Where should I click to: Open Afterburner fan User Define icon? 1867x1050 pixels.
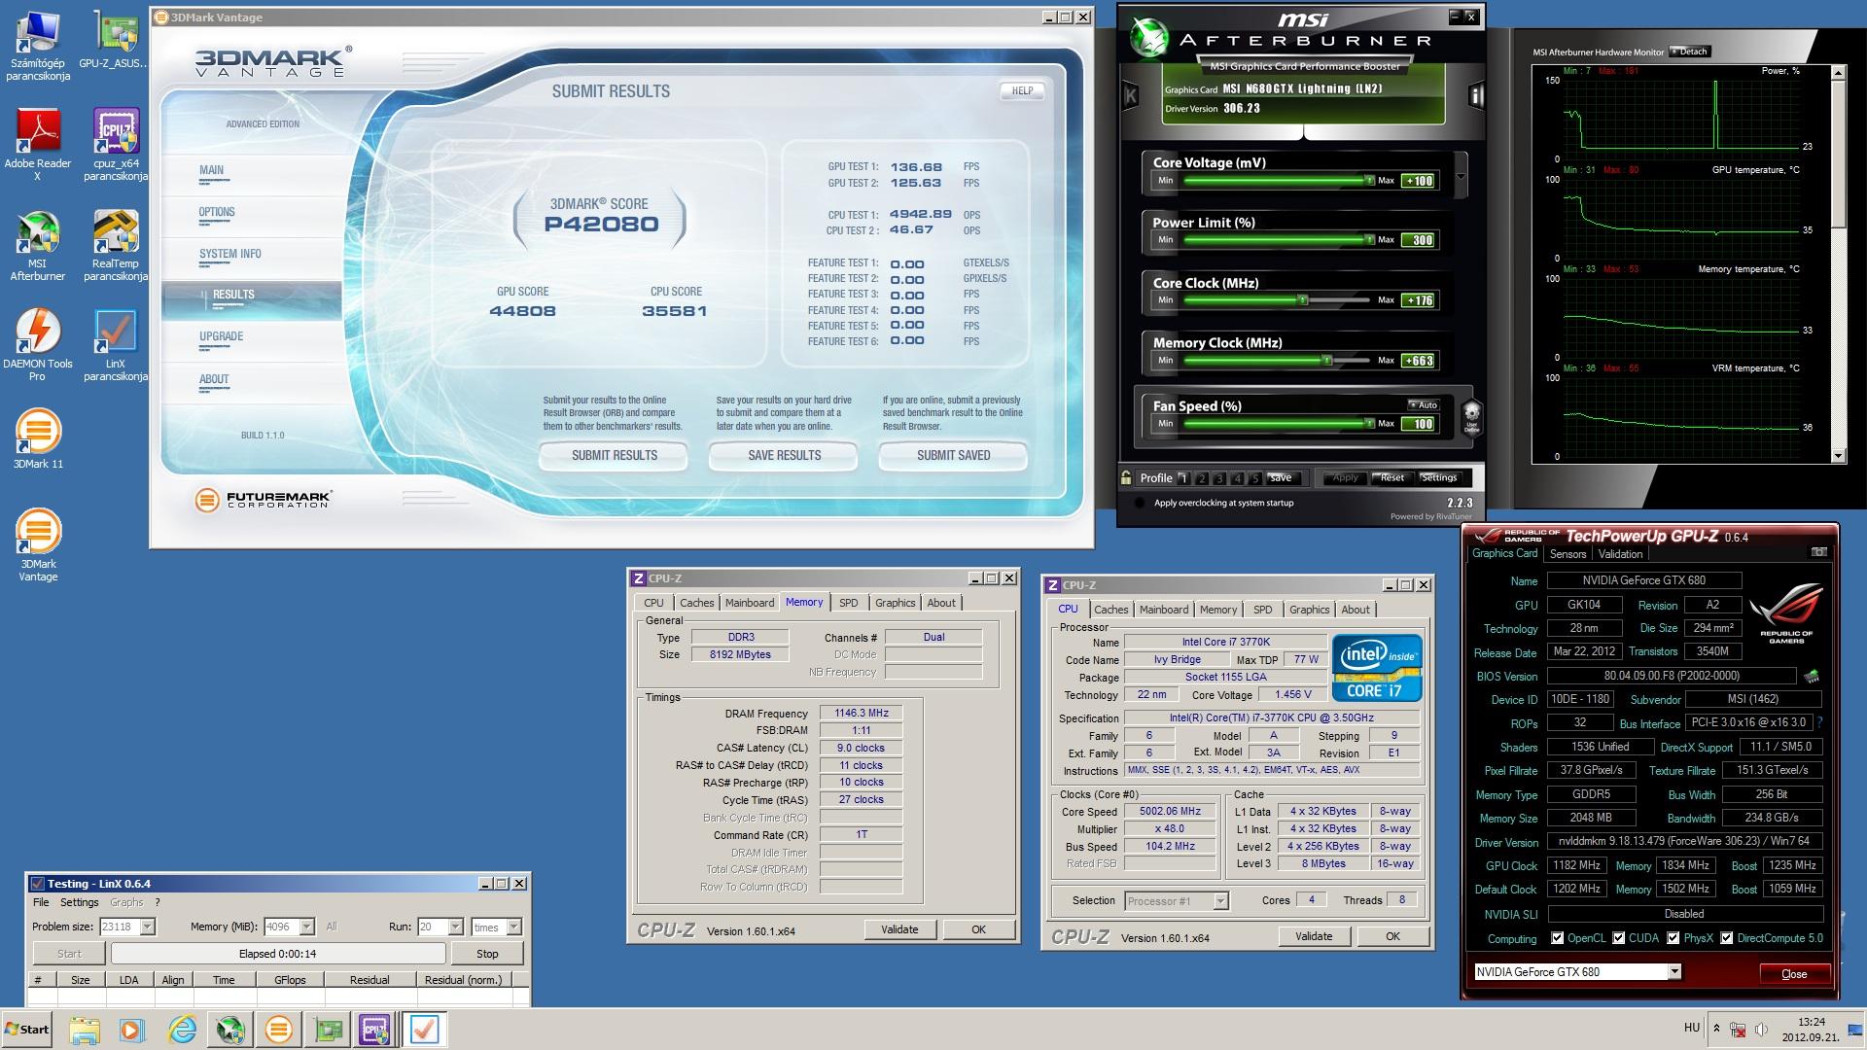click(1471, 415)
